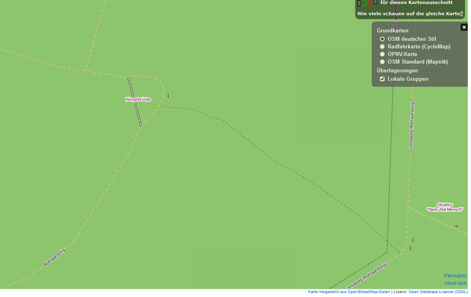Follow the OpenStreetMap-Daten attribution link
Viewport: 471px width, 297px height.
click(368, 291)
